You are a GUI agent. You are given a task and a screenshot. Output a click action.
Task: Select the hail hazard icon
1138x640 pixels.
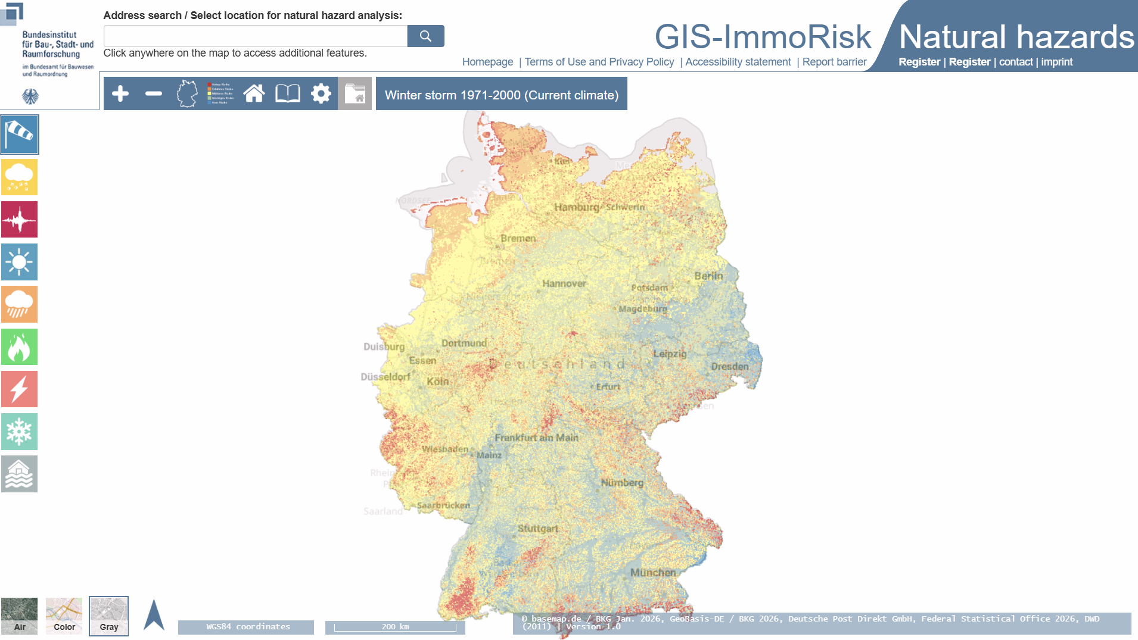20,177
